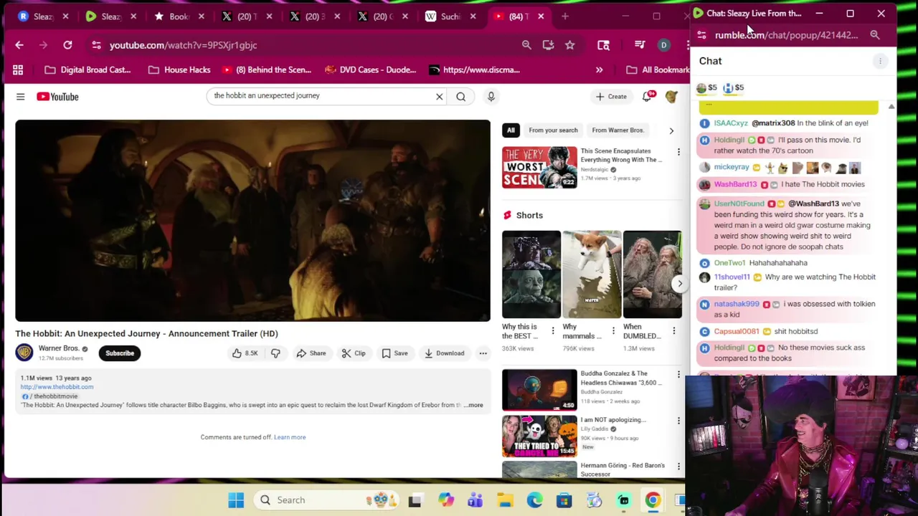
Task: Click 'Behind the Scen...' bookmark
Action: click(267, 70)
